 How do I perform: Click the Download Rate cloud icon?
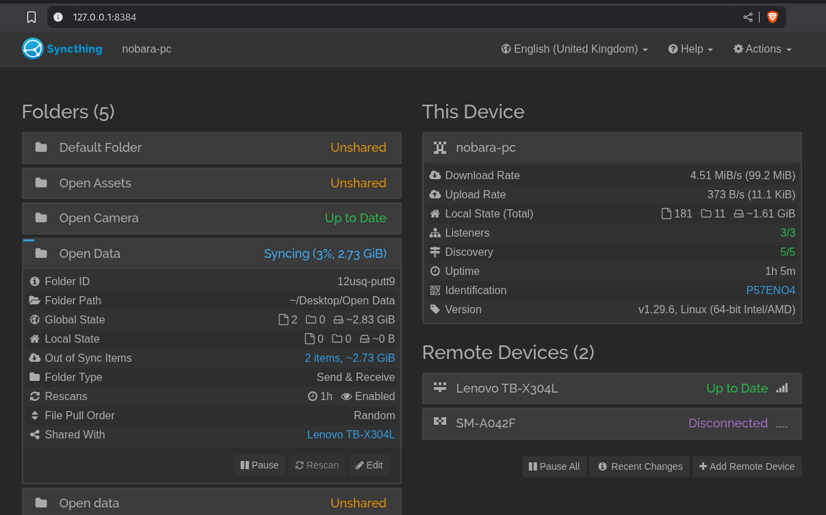(x=435, y=175)
